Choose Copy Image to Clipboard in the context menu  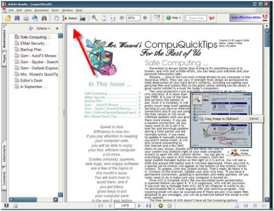[231, 119]
